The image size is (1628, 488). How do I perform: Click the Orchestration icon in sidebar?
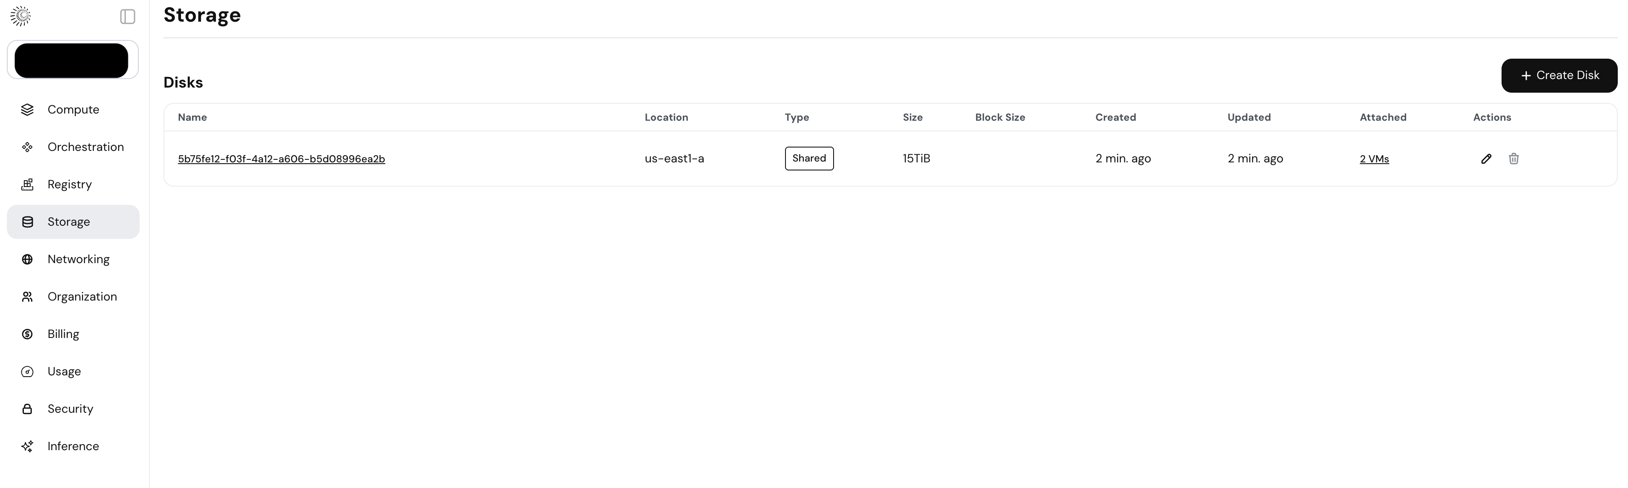point(27,147)
